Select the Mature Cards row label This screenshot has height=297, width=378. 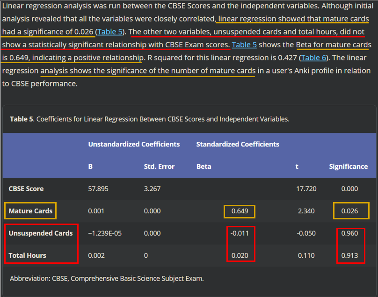point(30,211)
